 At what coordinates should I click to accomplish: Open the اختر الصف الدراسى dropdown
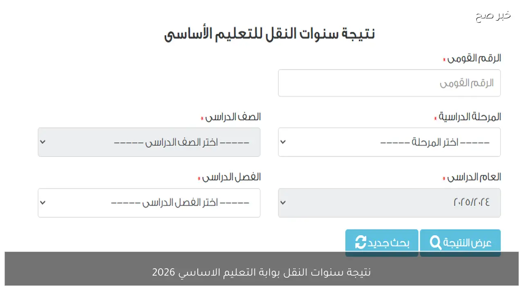click(149, 142)
